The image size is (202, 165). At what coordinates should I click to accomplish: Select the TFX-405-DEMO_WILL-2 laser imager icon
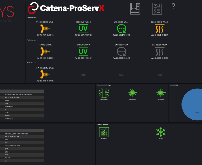(45, 74)
